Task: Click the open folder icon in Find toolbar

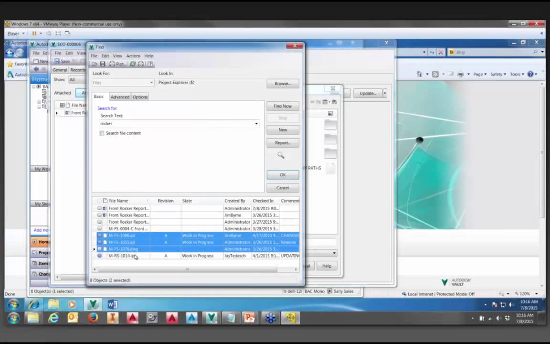Action: [95, 64]
